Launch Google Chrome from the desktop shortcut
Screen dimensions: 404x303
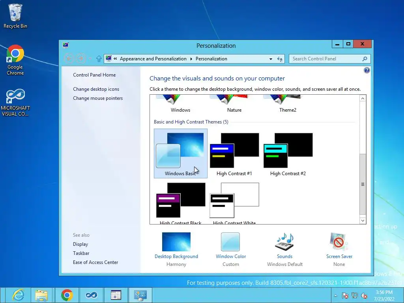coord(15,60)
